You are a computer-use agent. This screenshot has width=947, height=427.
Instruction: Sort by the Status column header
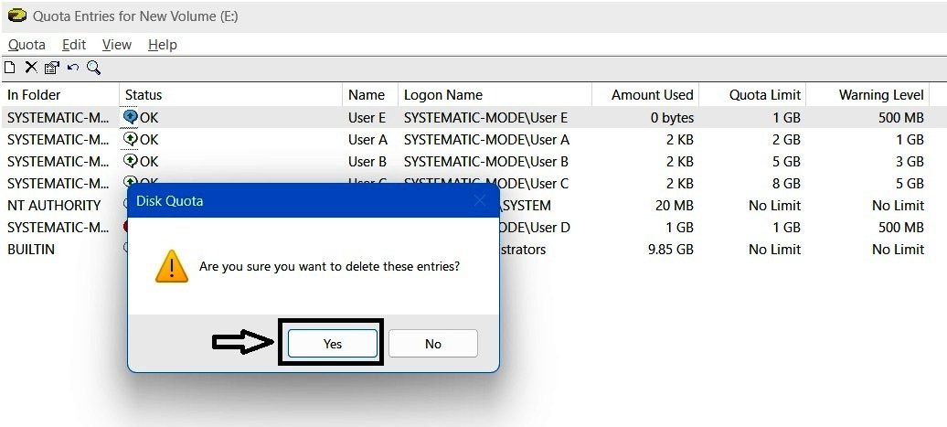[231, 95]
